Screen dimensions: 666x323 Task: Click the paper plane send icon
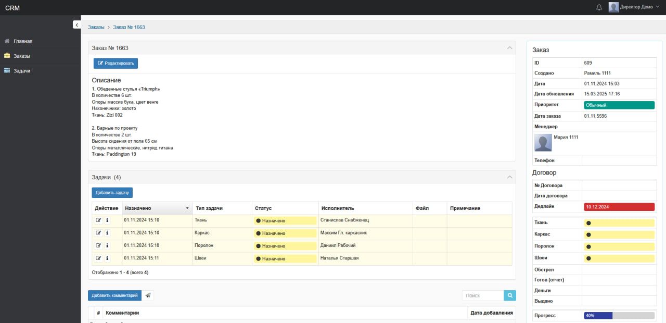click(148, 295)
